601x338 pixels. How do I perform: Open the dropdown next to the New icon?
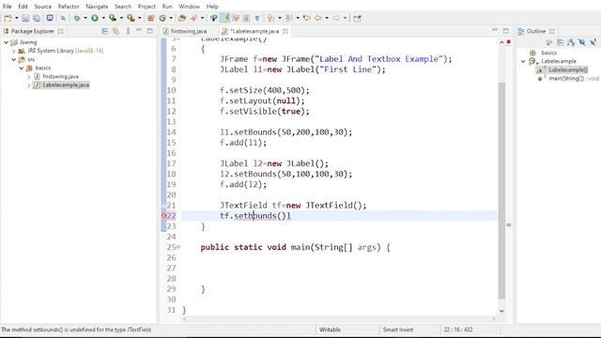17,18
